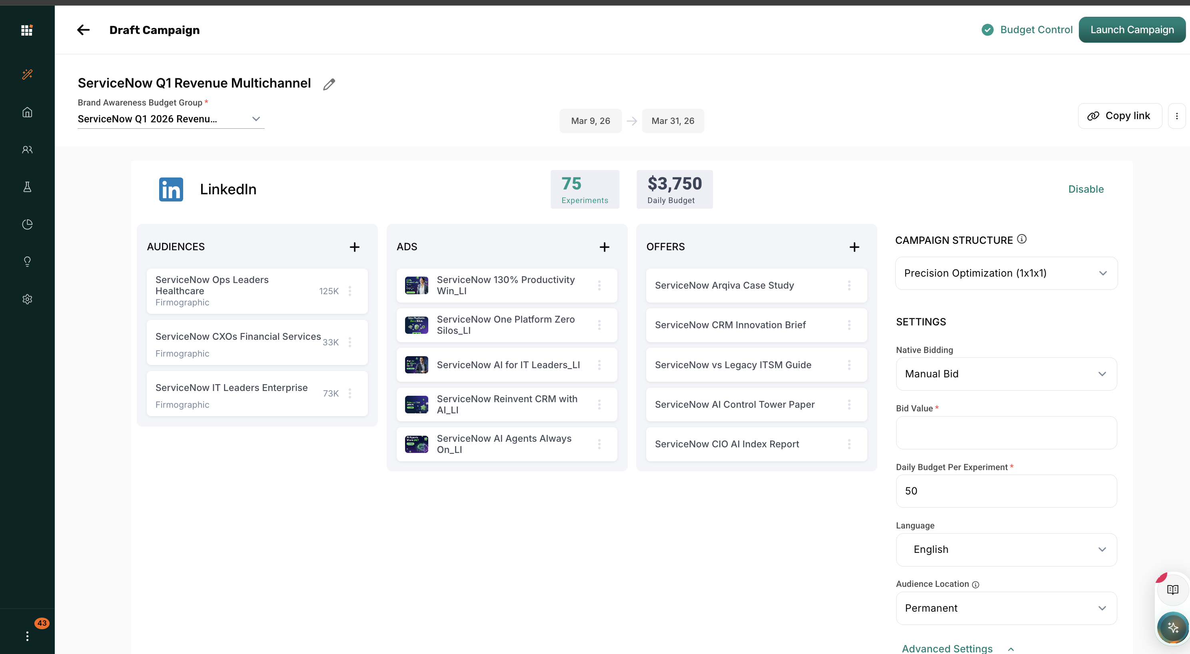Select the Home icon in the sidebar
Viewport: 1190px width, 654px height.
[x=27, y=112]
